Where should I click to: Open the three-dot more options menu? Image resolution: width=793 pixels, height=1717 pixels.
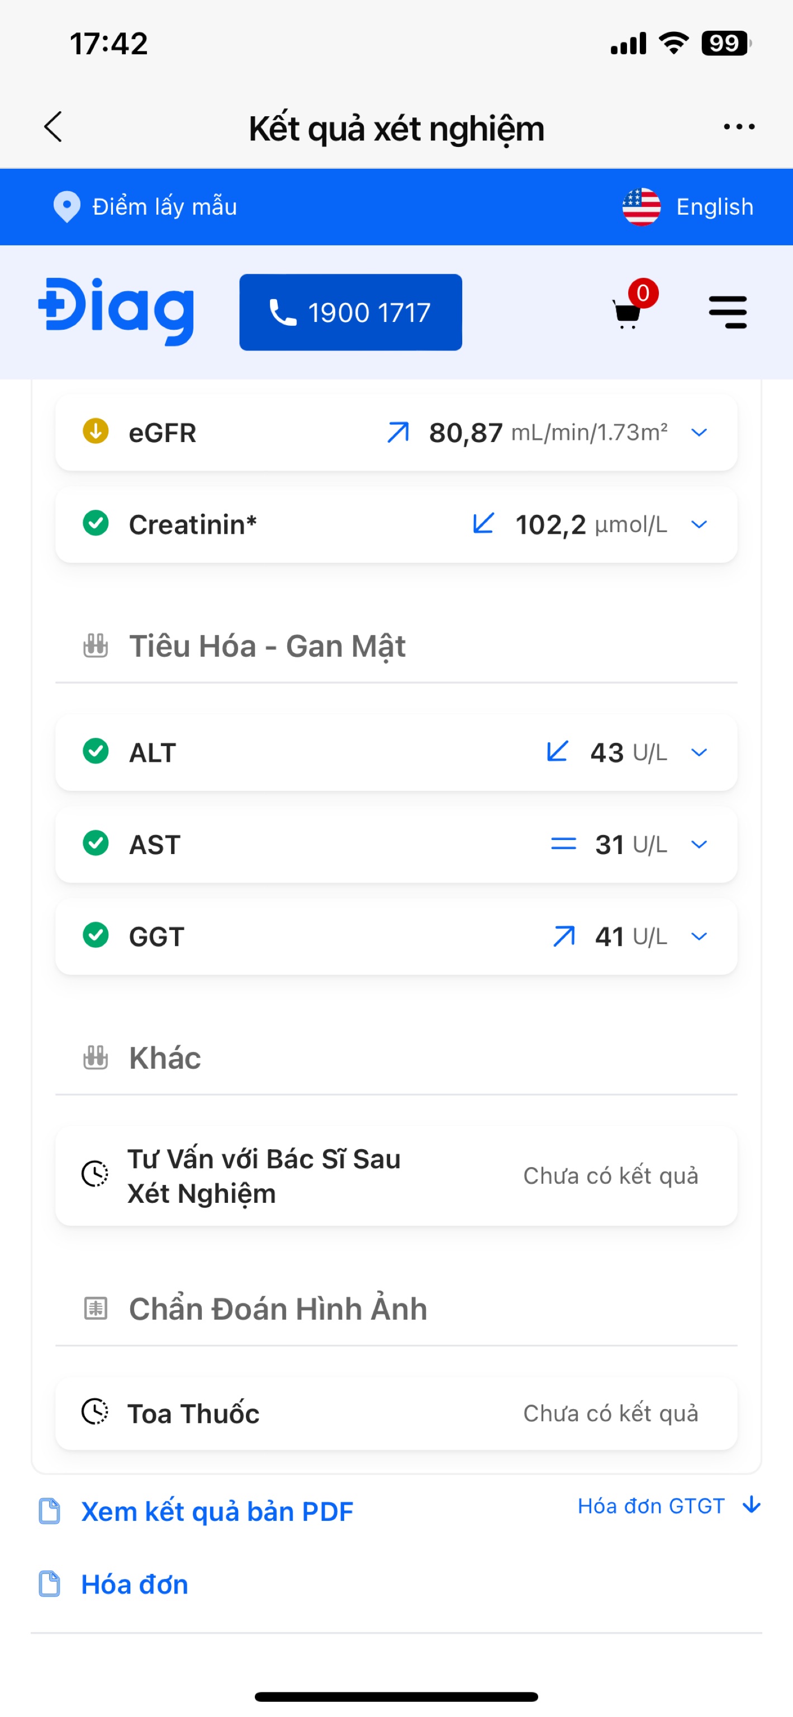(x=739, y=127)
